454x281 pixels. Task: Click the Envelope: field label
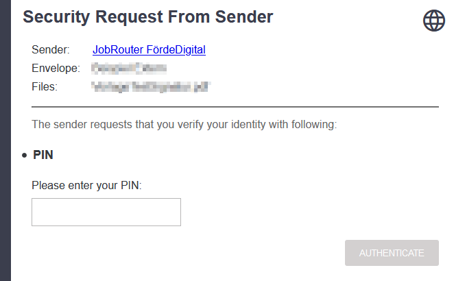coord(56,69)
